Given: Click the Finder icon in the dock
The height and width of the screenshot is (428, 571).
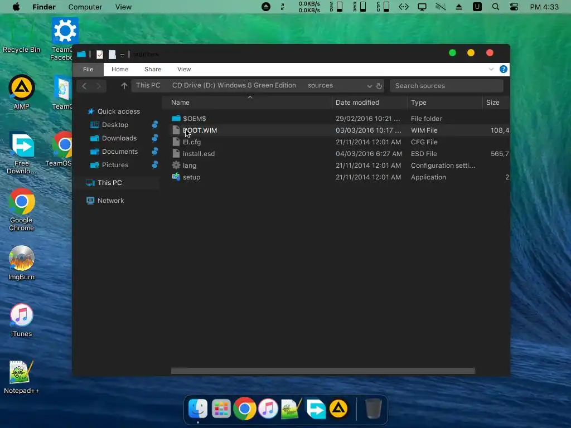Looking at the screenshot, I should (x=198, y=408).
